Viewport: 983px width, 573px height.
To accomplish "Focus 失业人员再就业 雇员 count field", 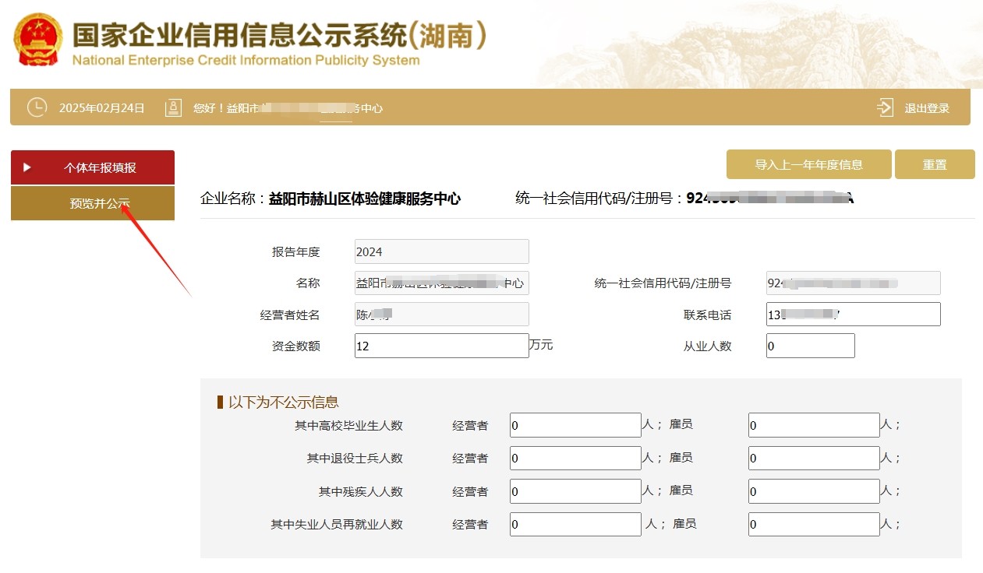I will 814,524.
